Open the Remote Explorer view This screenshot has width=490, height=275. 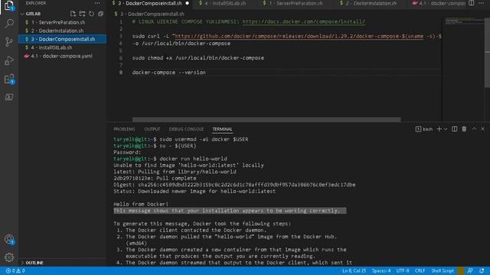9,97
